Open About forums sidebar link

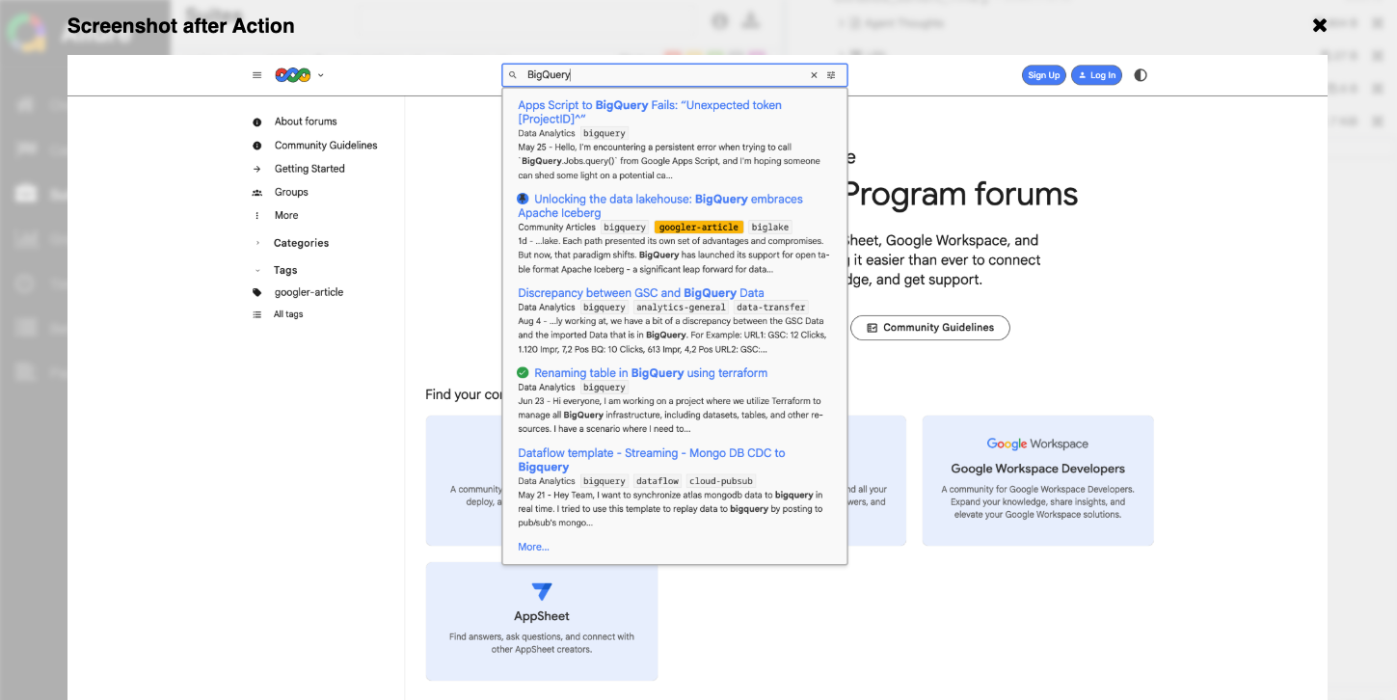[x=306, y=121]
